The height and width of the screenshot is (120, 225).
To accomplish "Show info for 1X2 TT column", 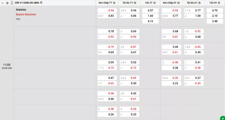I will click(x=155, y=3).
